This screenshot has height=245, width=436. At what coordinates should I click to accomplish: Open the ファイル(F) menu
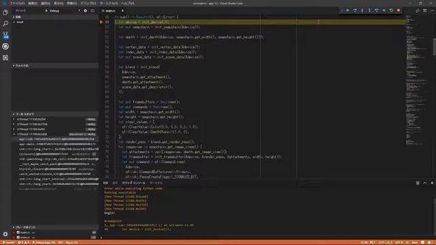click(x=17, y=3)
